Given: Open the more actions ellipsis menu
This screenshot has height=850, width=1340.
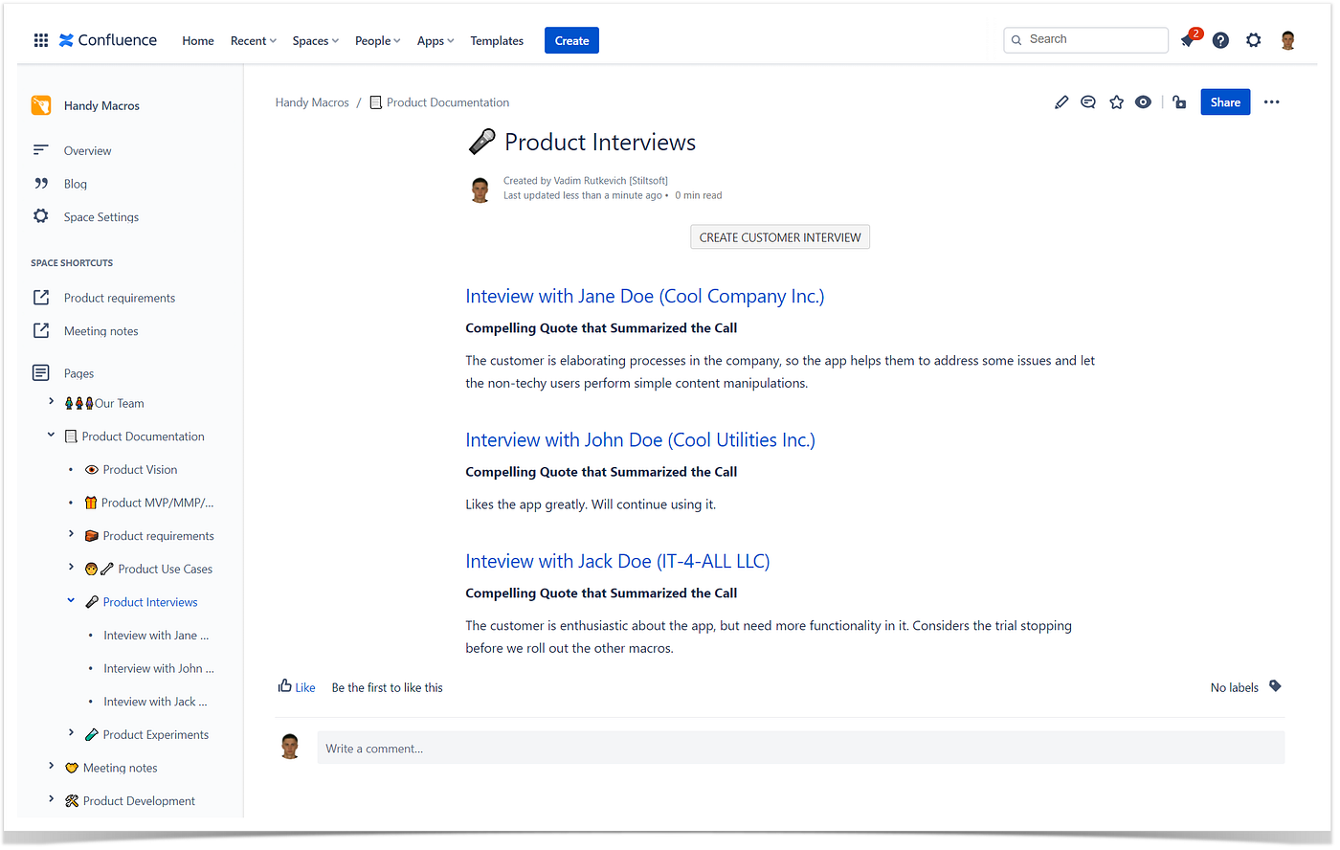Looking at the screenshot, I should pos(1271,102).
